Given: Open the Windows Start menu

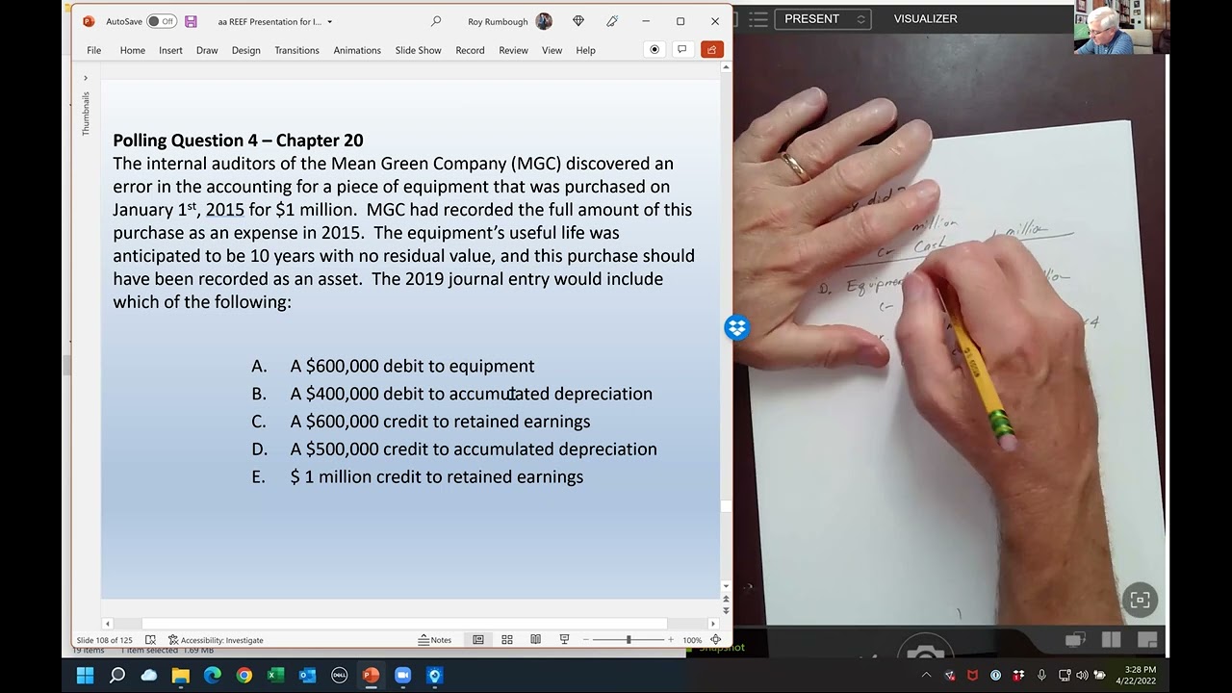Looking at the screenshot, I should 85,676.
